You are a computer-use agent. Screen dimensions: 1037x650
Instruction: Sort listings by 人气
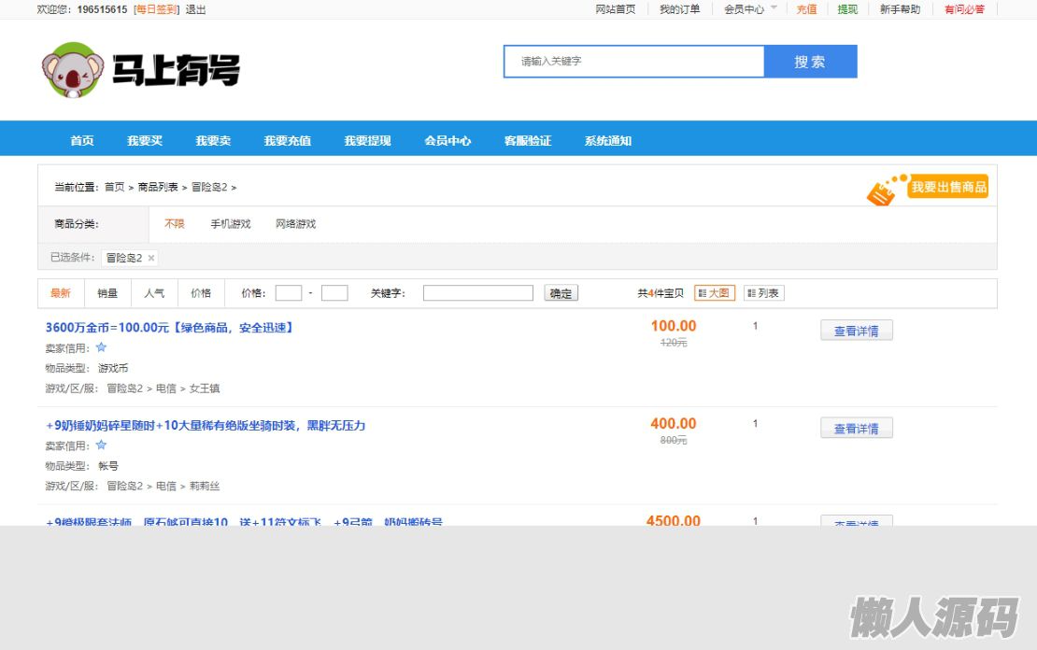[154, 293]
